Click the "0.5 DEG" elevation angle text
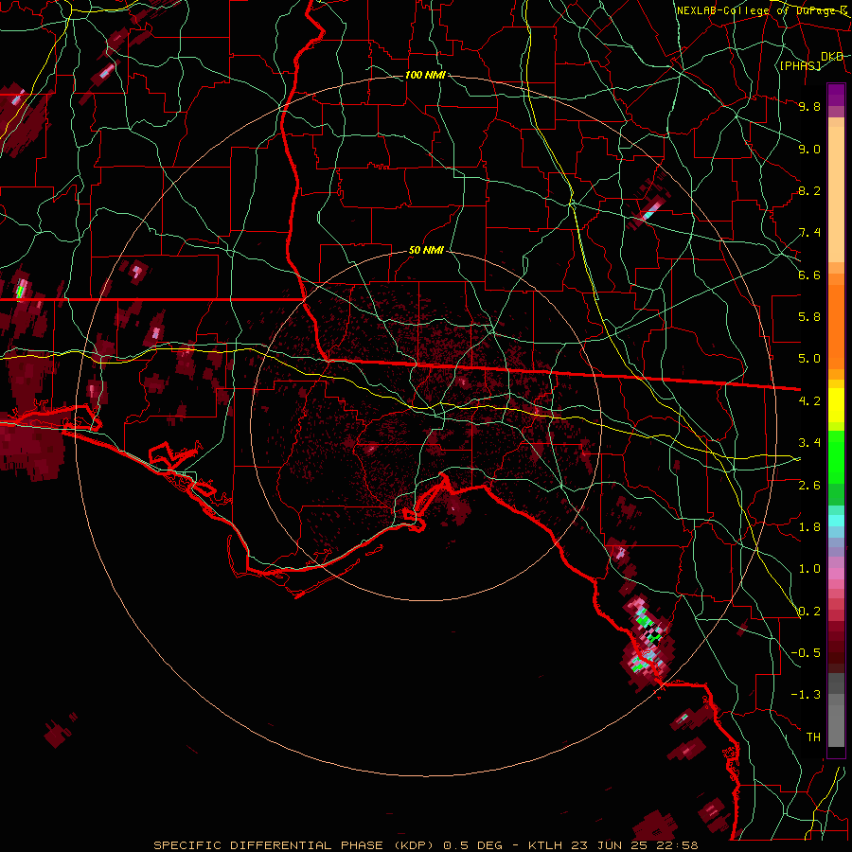Viewport: 852px width, 852px height. (x=471, y=845)
